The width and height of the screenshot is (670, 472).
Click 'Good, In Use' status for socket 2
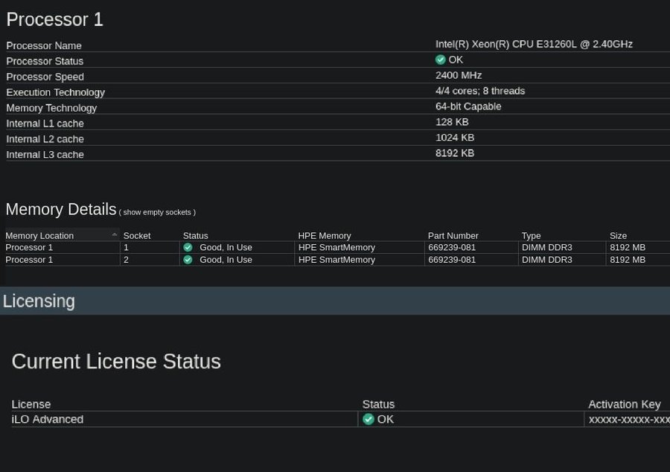click(x=226, y=260)
